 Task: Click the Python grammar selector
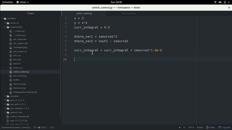click(200, 127)
